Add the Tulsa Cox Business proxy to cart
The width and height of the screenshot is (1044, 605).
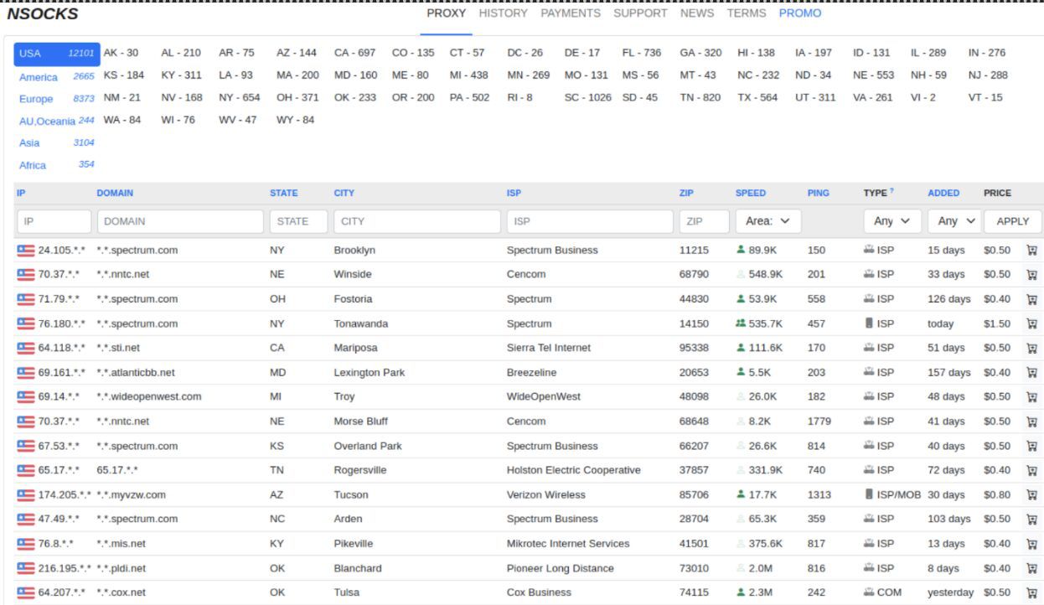(1031, 592)
